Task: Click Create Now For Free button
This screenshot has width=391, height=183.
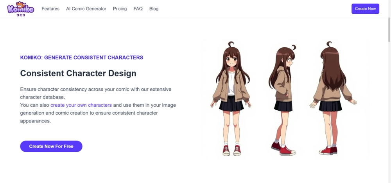Action: 51,146
